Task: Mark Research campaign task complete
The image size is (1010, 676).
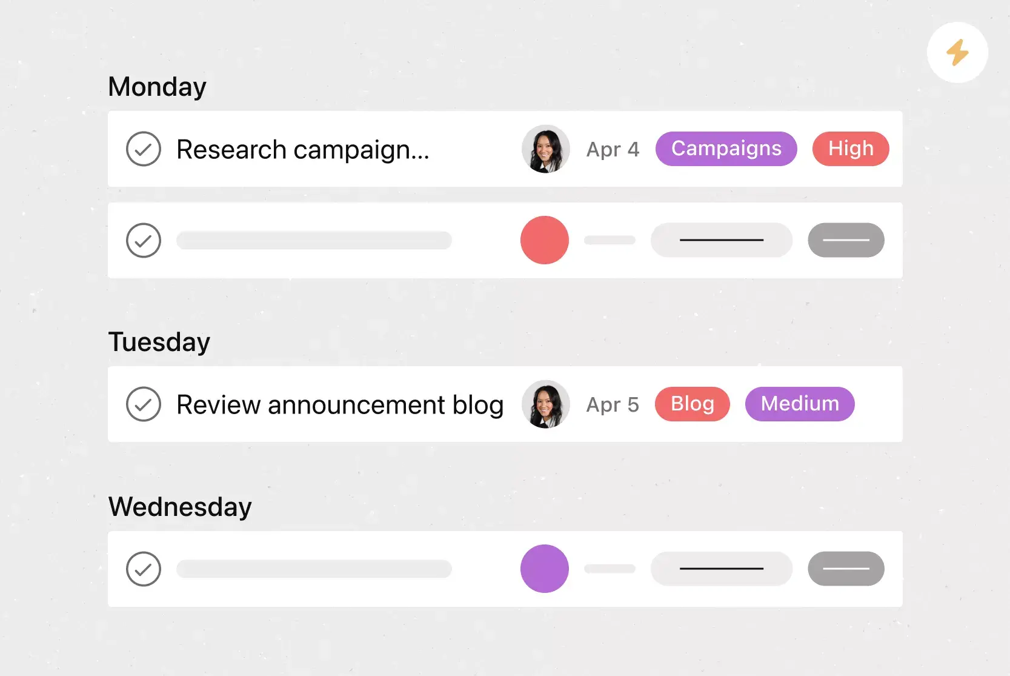Action: pyautogui.click(x=144, y=149)
